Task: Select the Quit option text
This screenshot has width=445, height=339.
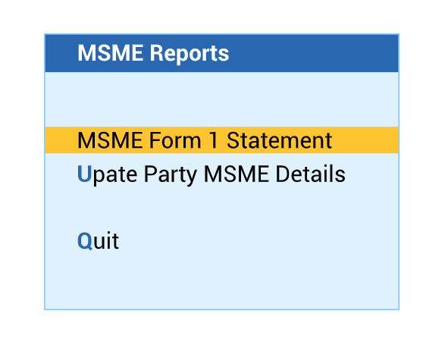Action: (x=99, y=240)
